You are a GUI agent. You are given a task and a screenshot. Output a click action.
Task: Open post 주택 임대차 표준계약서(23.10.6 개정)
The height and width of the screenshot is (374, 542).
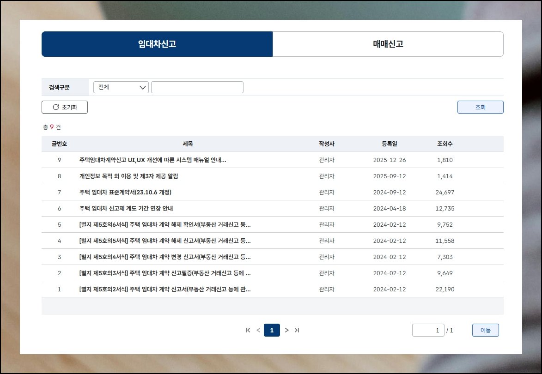point(125,193)
